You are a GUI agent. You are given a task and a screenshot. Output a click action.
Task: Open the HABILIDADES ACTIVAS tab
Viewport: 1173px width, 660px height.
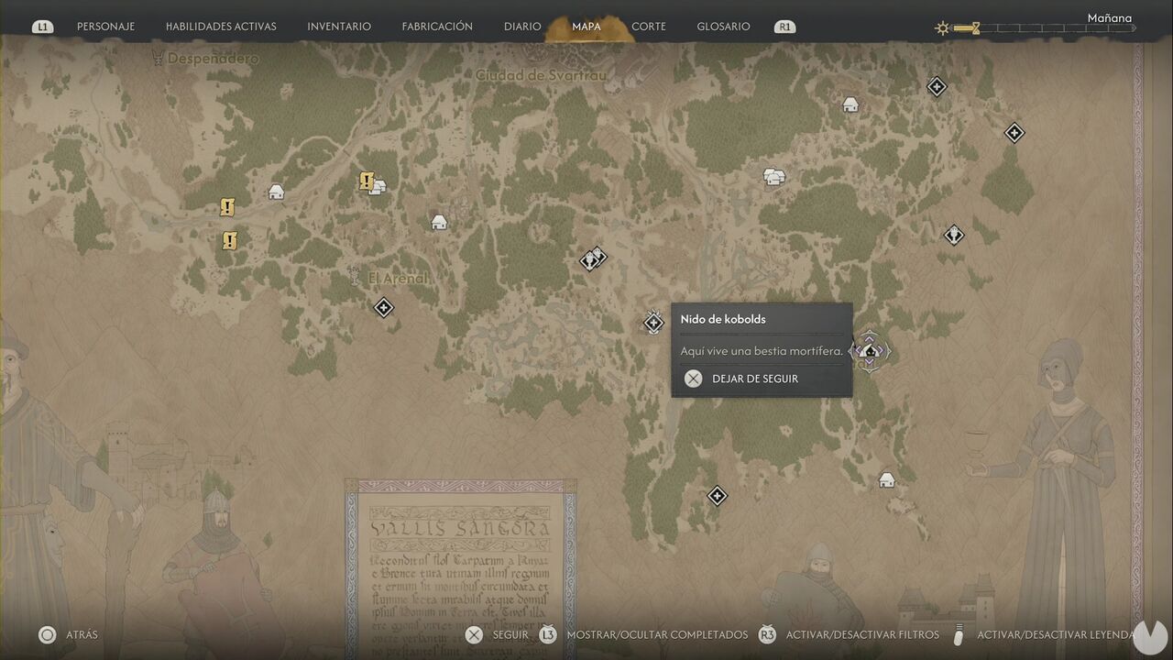(x=221, y=27)
